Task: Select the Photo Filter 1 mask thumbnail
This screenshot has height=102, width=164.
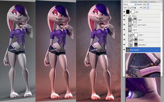Action: tap(136, 45)
